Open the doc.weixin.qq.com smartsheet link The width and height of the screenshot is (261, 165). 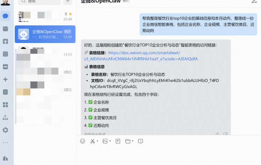141,56
